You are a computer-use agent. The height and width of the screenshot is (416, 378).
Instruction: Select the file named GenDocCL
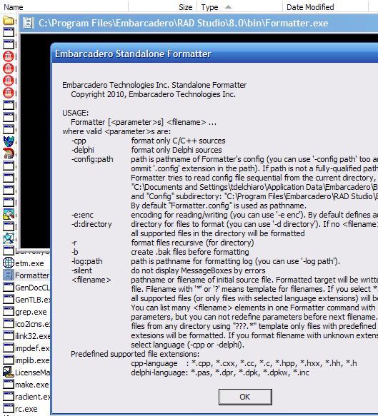(x=32, y=288)
